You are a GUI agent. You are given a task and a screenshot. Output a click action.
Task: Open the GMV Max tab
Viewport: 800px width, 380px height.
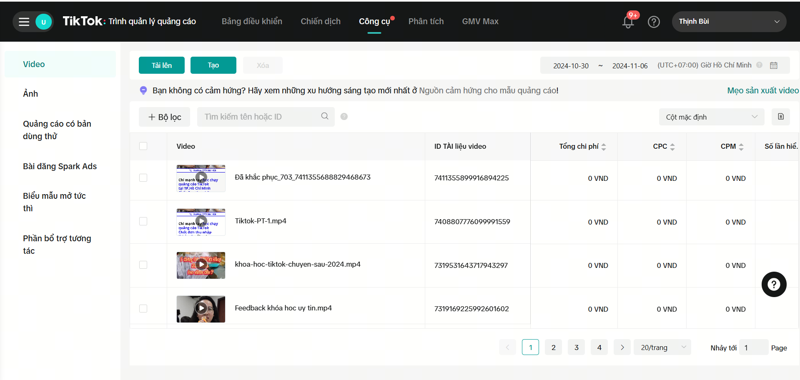pyautogui.click(x=480, y=21)
